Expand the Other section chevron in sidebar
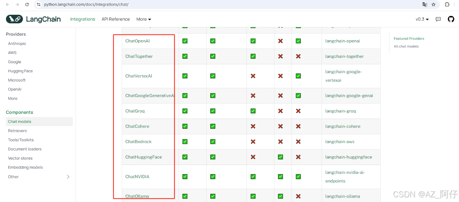The width and height of the screenshot is (459, 202). point(68,177)
